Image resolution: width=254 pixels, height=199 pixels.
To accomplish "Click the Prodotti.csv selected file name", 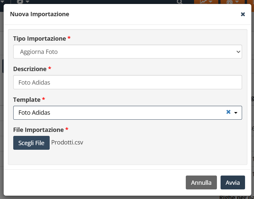I will 67,142.
